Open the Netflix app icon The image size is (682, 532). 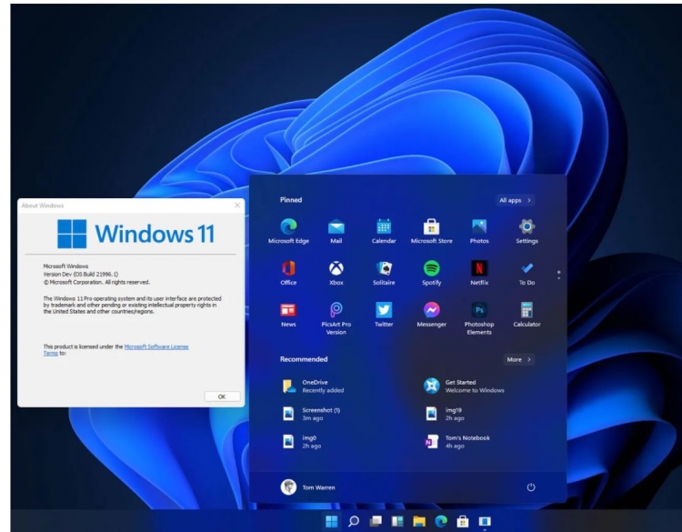[478, 268]
